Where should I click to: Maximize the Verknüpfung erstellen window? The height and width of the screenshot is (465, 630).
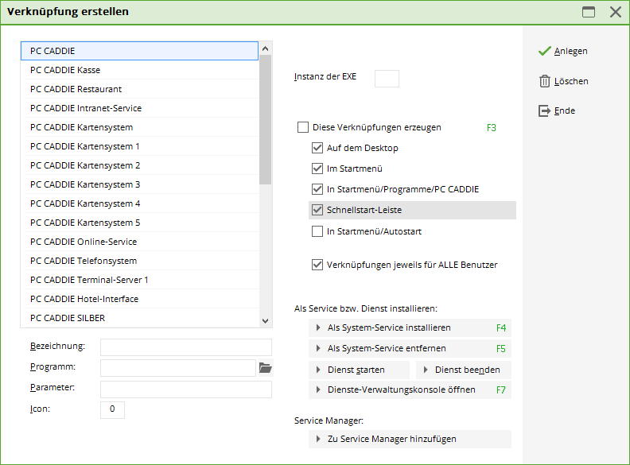[589, 12]
